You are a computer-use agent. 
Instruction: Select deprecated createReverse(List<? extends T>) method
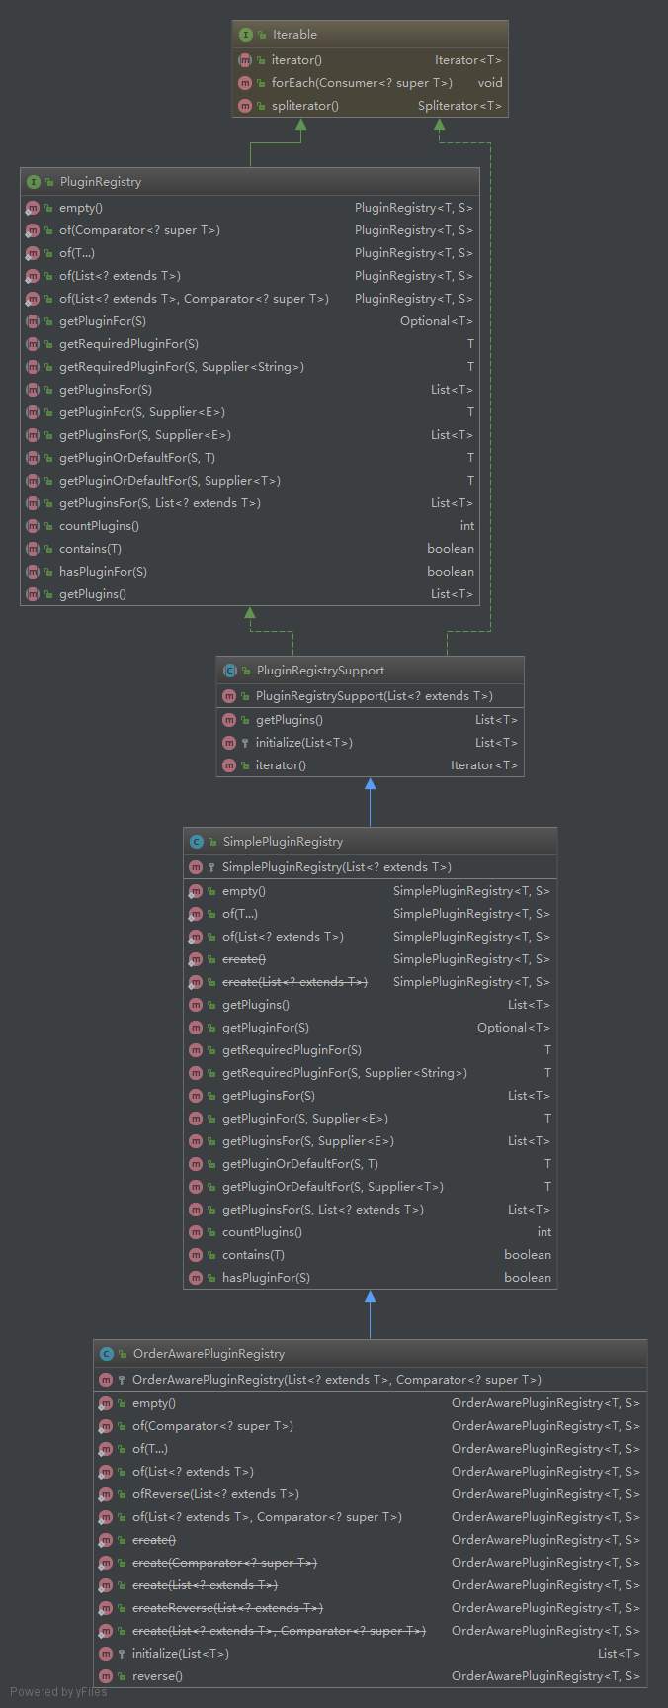pyautogui.click(x=227, y=1608)
